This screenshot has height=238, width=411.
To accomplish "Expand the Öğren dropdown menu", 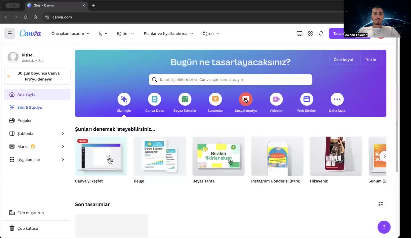I will [x=211, y=33].
